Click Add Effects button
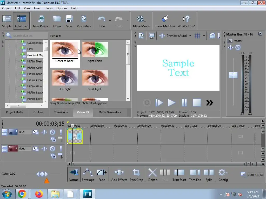Screen dimensions: 266x199 coord(119,175)
